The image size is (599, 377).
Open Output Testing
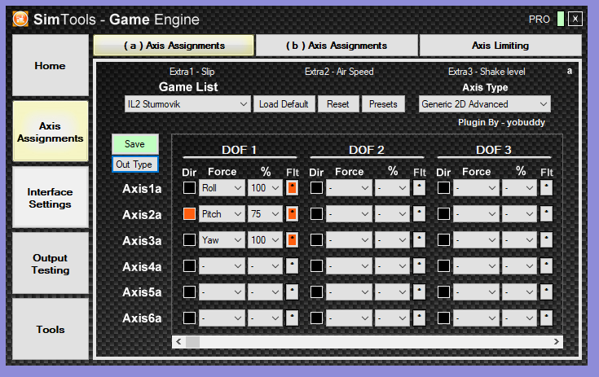click(x=50, y=264)
